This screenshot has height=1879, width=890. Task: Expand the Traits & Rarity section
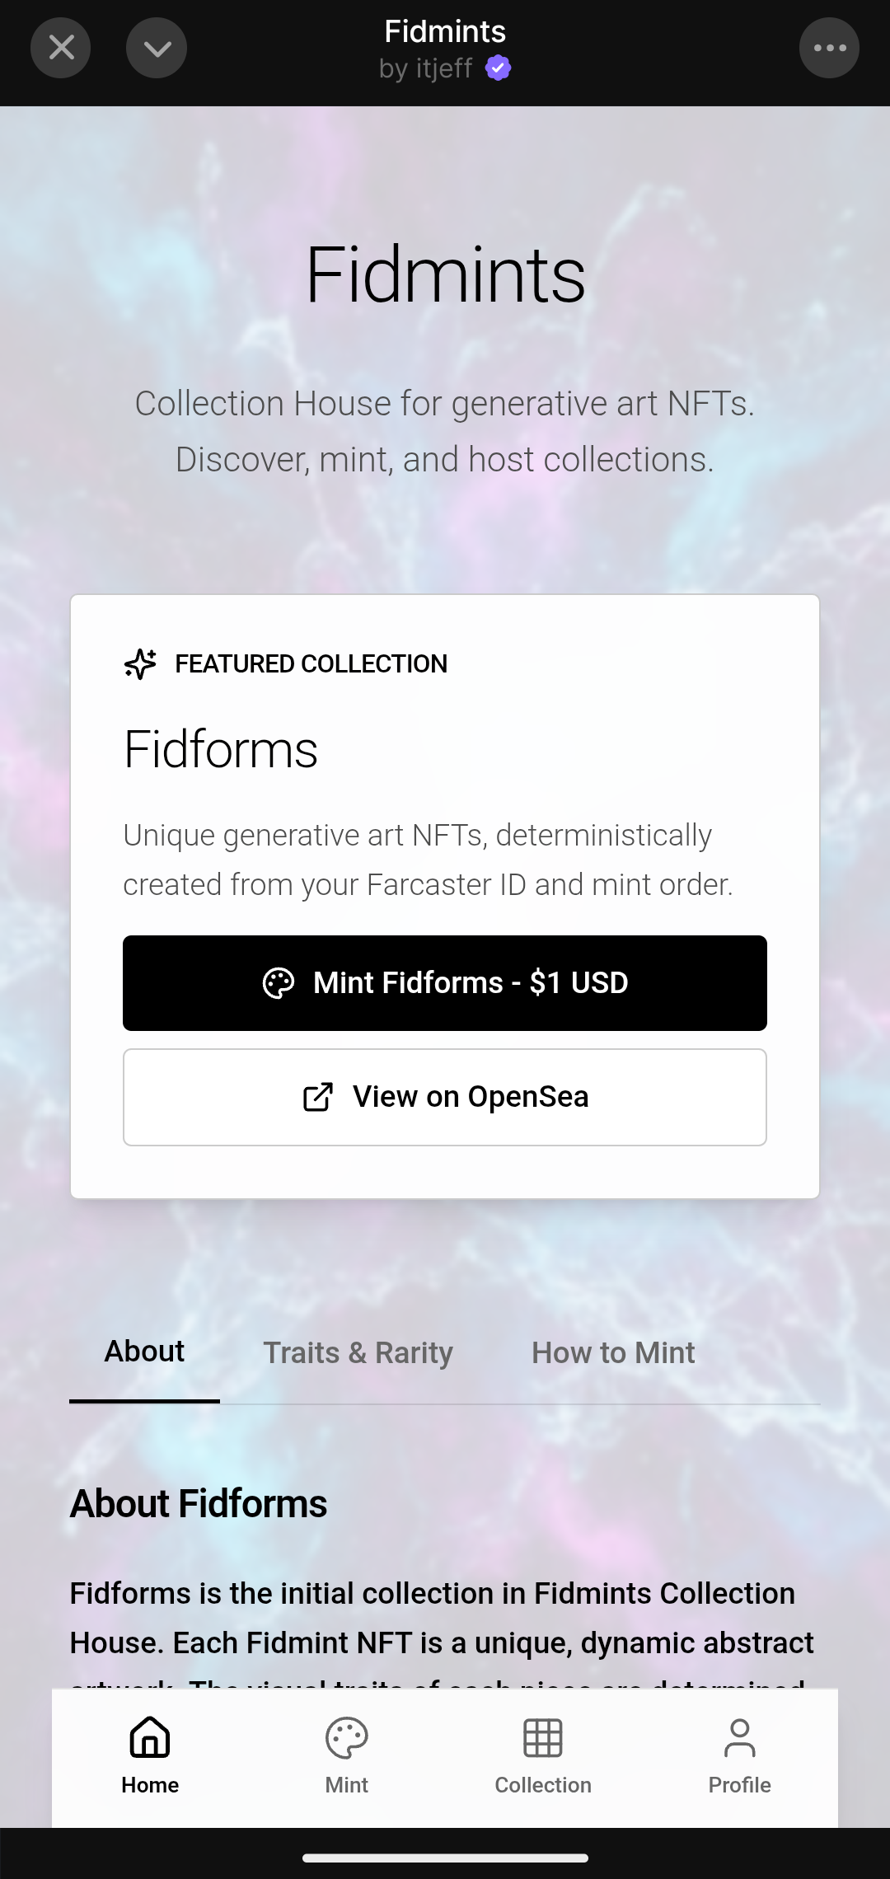358,1352
